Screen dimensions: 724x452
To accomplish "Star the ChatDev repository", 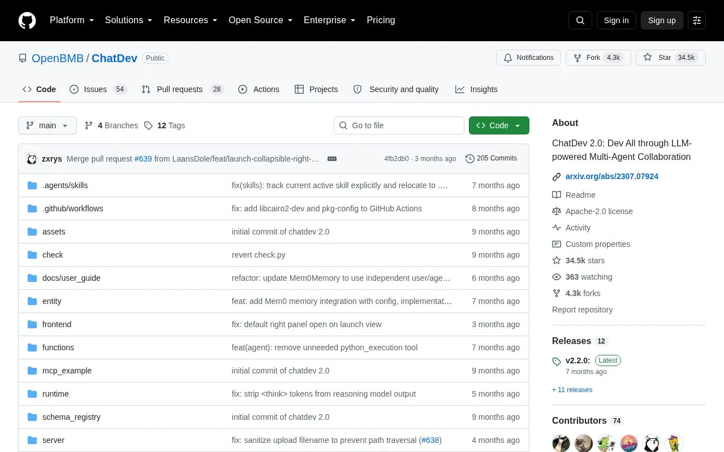I will [671, 58].
